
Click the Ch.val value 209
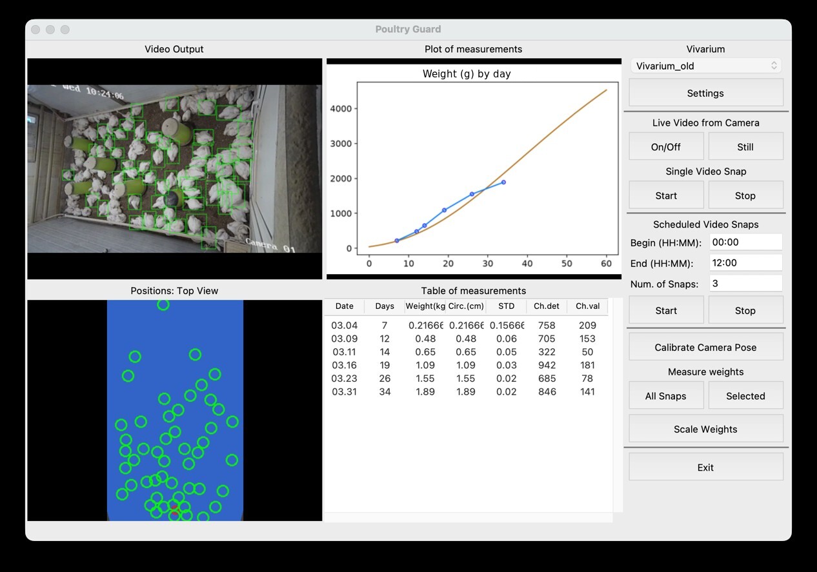pos(587,326)
